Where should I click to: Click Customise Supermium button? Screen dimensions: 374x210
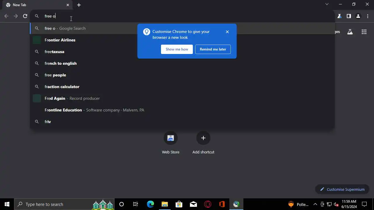click(342, 189)
